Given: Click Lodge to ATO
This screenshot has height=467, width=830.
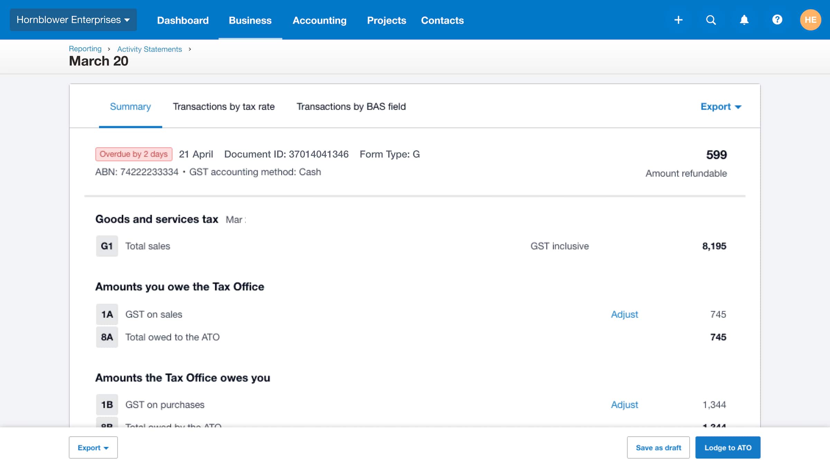Looking at the screenshot, I should pyautogui.click(x=728, y=447).
